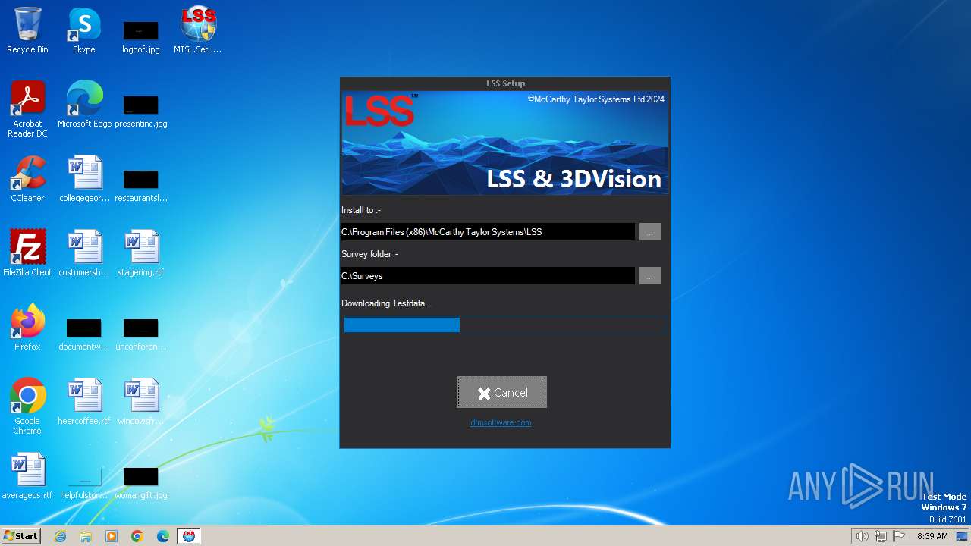Select the Firefox desktop shortcut

[x=27, y=328]
